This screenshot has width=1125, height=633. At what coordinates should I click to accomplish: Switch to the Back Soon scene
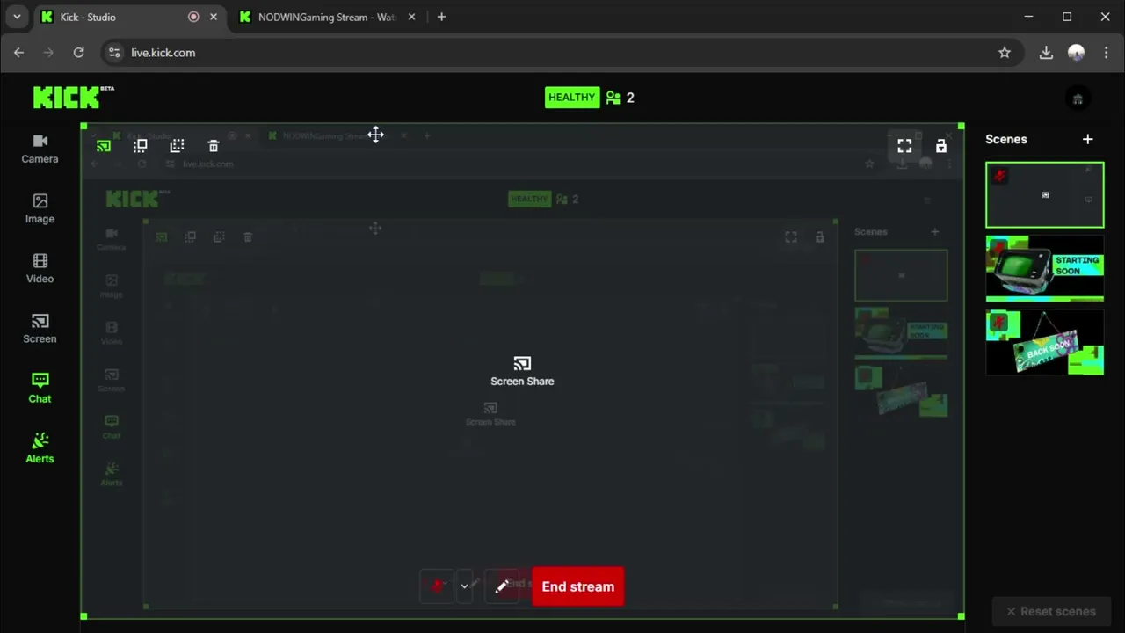(x=1045, y=342)
